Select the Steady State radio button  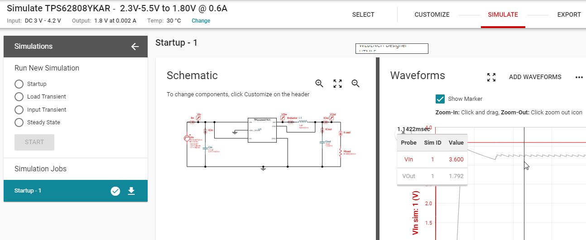click(19, 122)
